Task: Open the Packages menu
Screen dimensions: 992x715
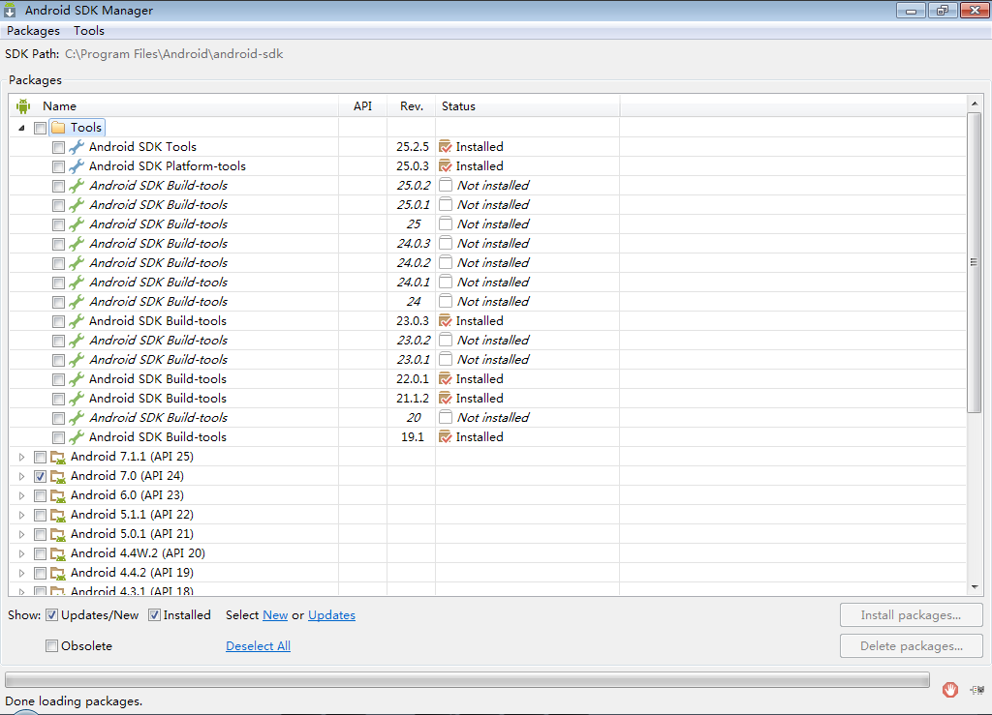Action: tap(33, 31)
